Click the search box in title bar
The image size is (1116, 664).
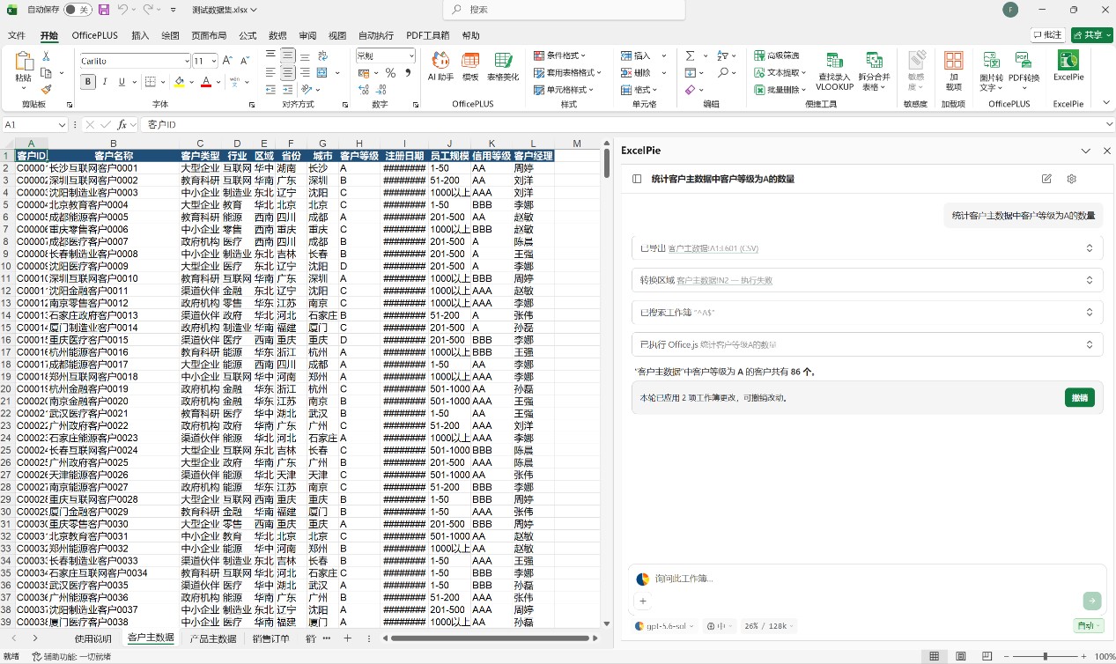(564, 10)
